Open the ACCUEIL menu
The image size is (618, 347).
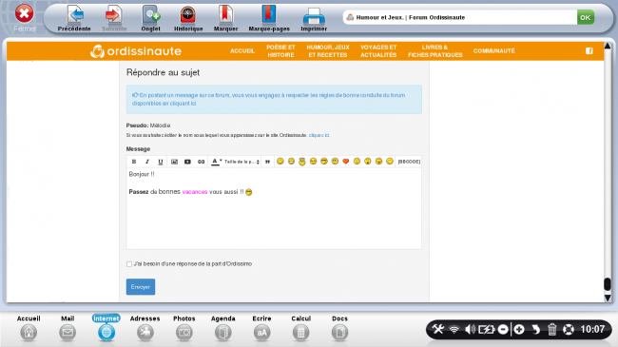point(242,51)
